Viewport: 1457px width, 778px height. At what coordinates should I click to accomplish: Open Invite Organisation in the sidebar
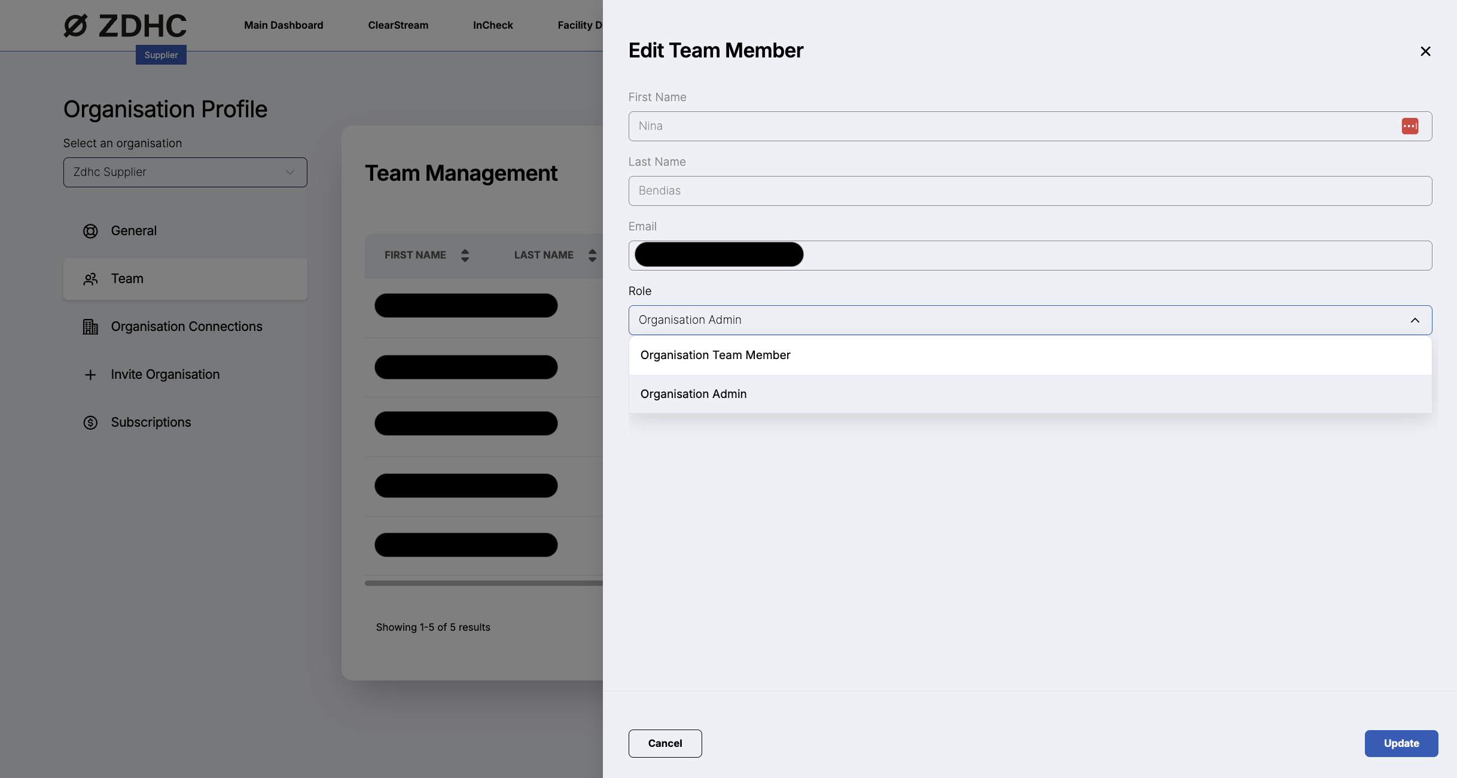(x=185, y=375)
